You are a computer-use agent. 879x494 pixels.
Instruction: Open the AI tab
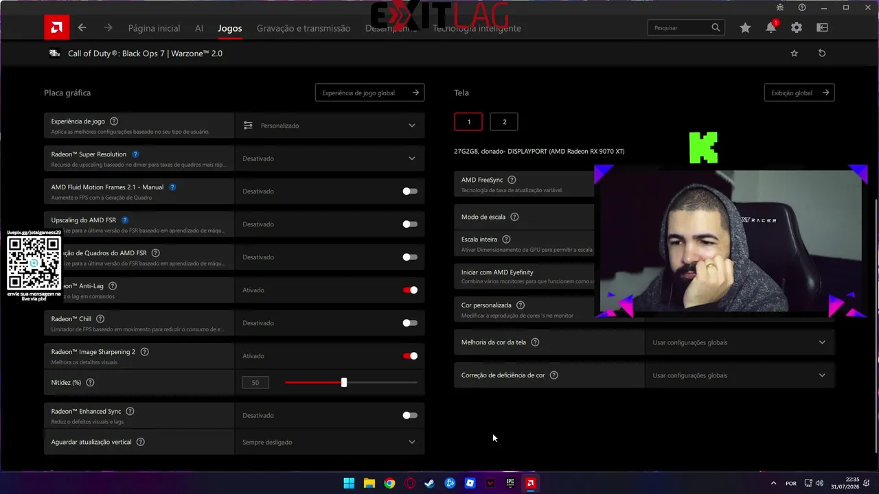click(199, 28)
